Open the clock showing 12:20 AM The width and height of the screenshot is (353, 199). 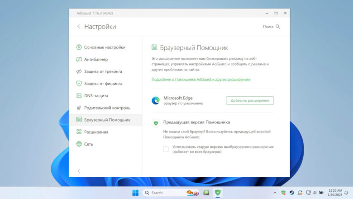pos(335,193)
